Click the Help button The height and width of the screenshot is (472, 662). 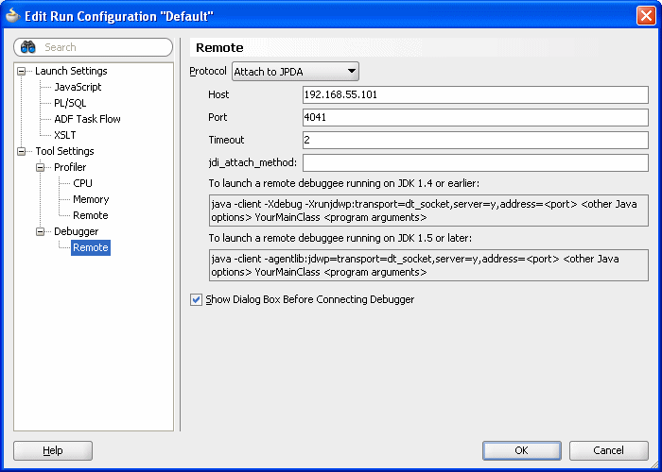tap(53, 450)
